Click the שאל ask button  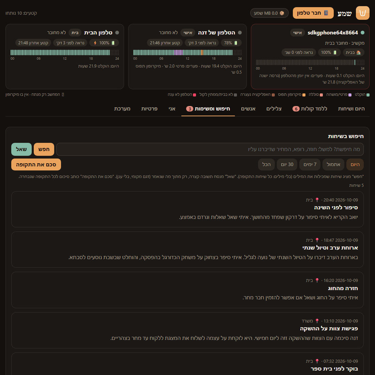click(21, 149)
